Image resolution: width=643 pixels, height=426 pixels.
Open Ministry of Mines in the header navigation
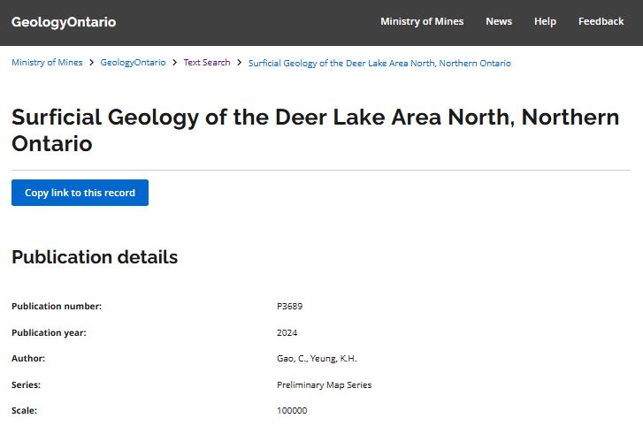point(422,22)
